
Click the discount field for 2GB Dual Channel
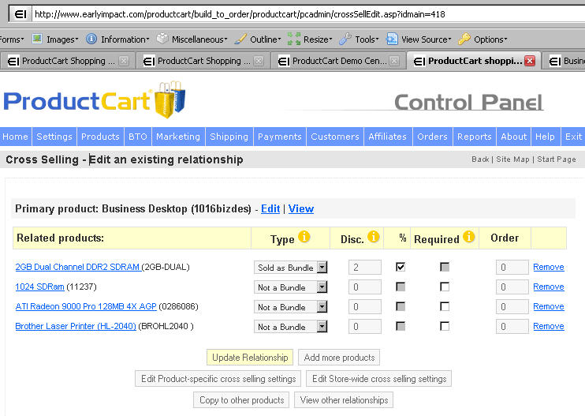365,268
